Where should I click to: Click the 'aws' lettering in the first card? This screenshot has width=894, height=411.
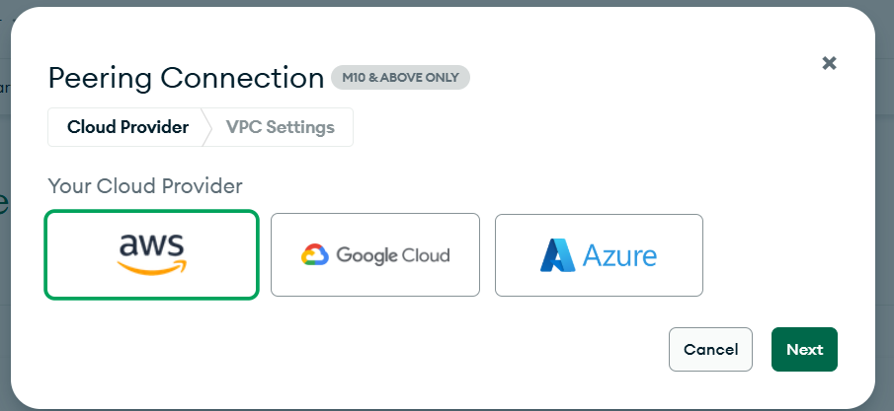click(x=152, y=246)
